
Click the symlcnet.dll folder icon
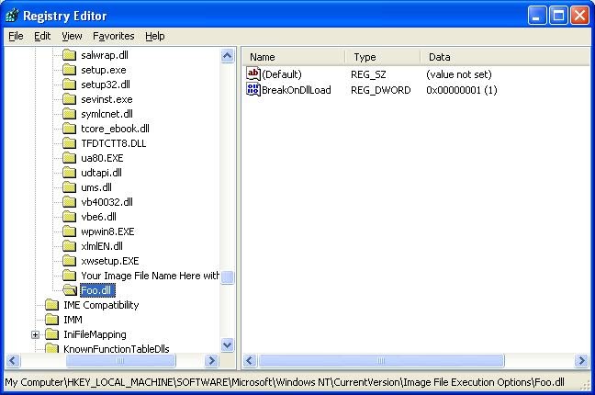pyautogui.click(x=69, y=114)
